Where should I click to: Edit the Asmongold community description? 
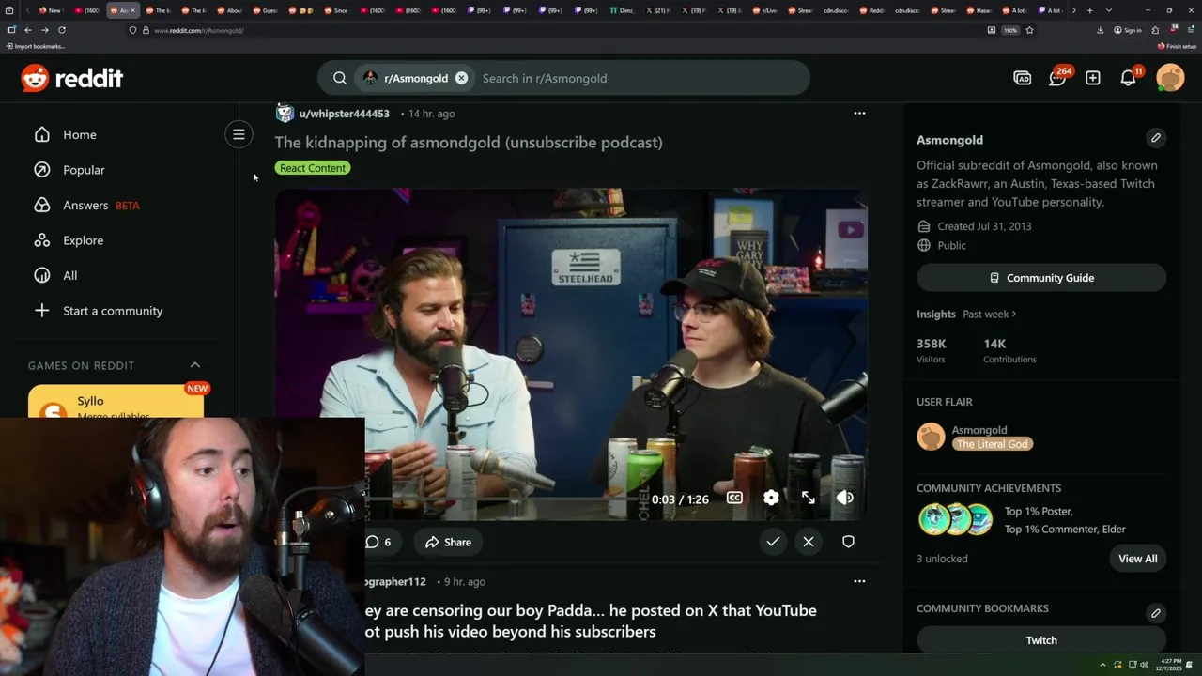click(x=1156, y=138)
